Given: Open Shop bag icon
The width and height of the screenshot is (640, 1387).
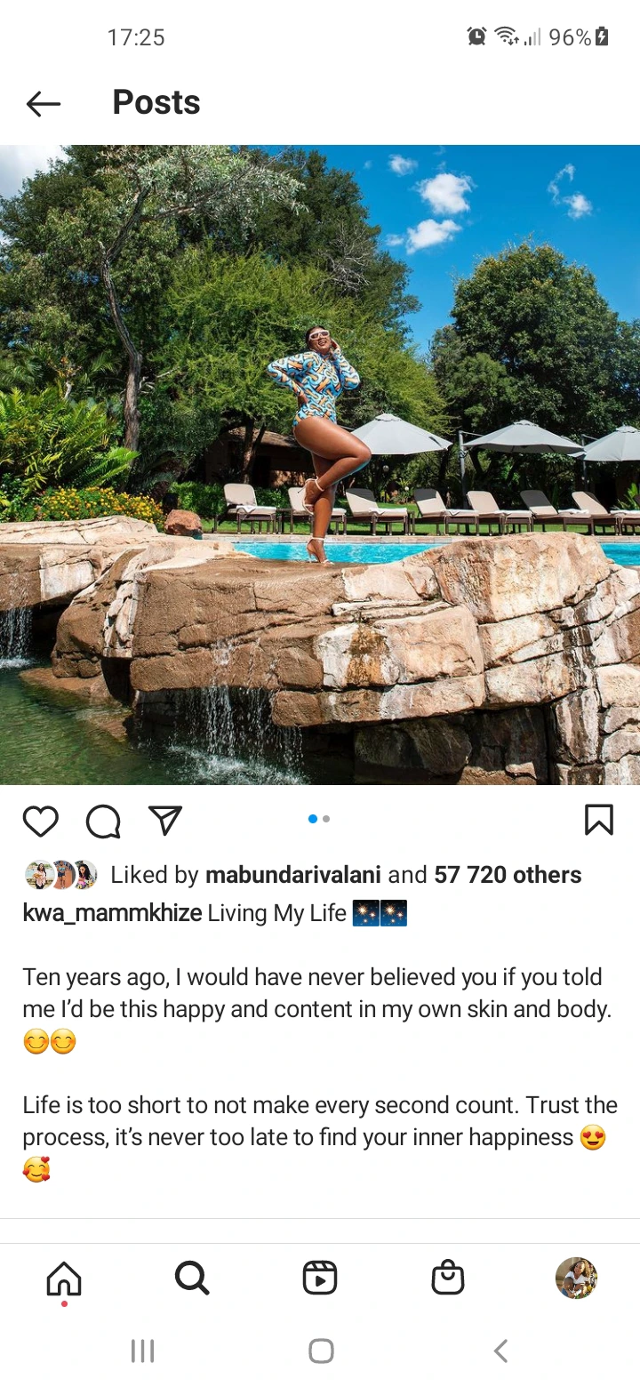Looking at the screenshot, I should pos(448,1278).
